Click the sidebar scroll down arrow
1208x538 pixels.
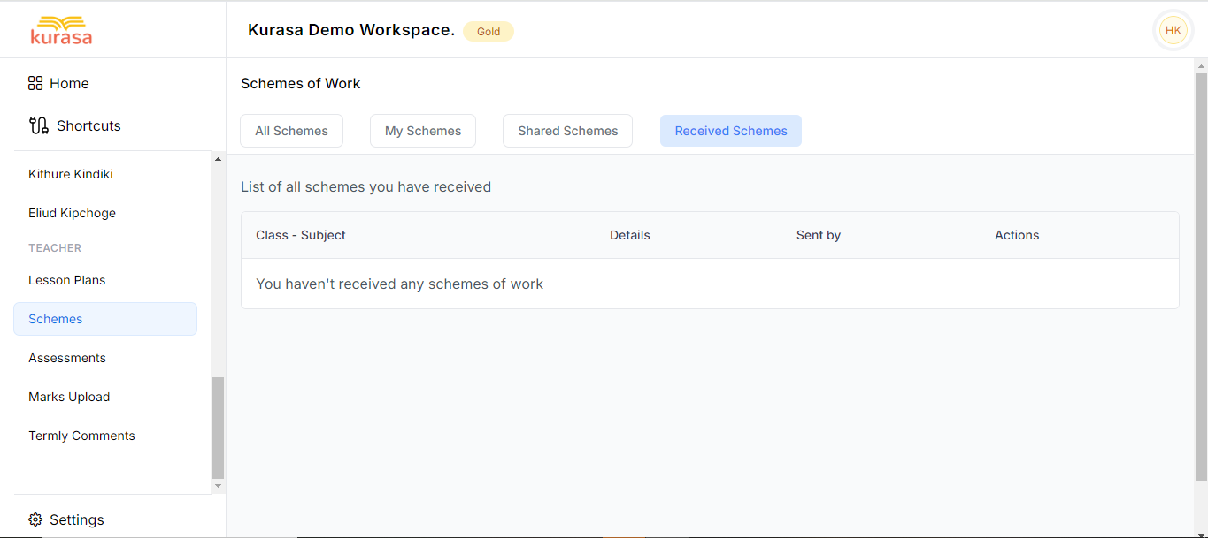pos(219,486)
